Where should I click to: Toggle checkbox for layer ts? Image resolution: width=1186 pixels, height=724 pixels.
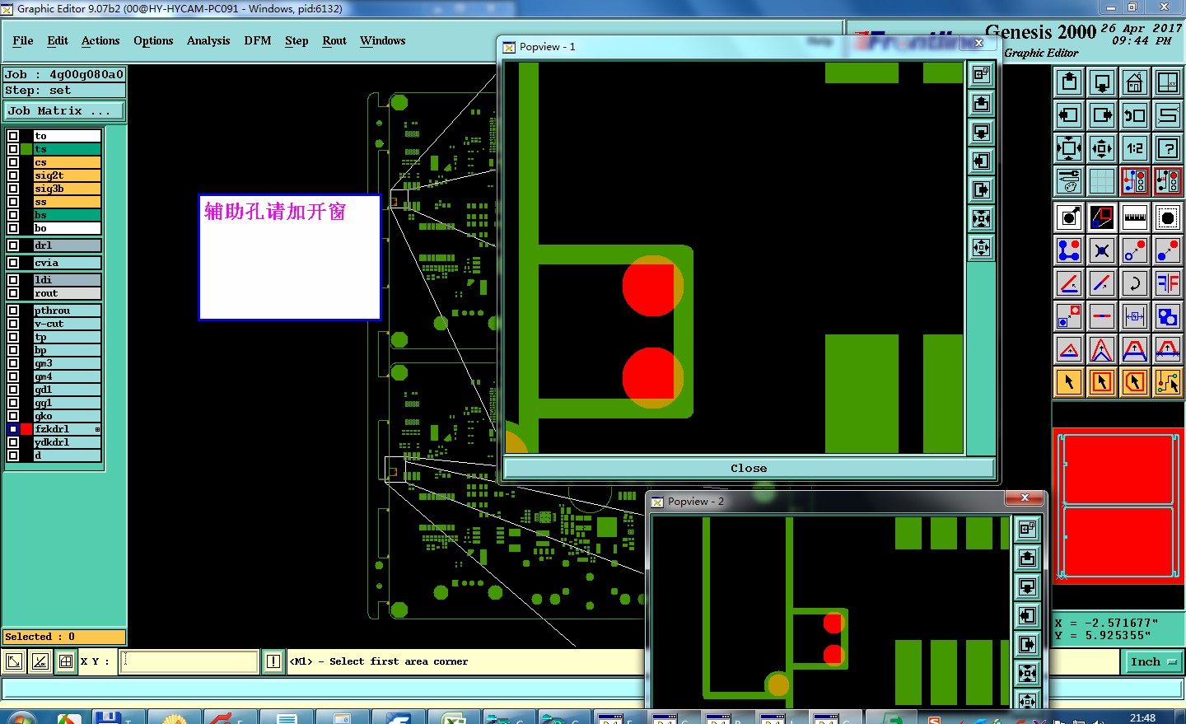point(13,149)
